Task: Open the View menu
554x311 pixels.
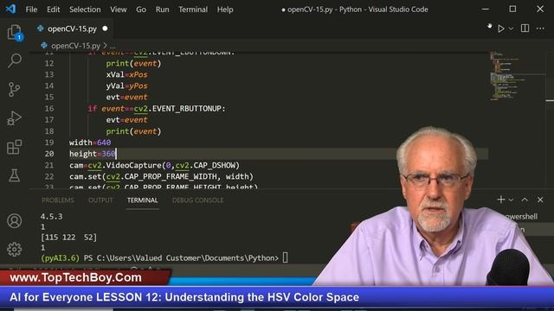Action: (x=118, y=10)
